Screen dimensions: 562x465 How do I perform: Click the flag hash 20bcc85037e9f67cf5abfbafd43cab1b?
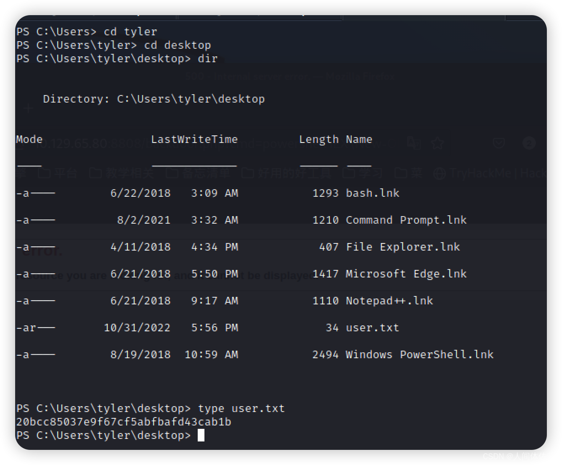(124, 422)
